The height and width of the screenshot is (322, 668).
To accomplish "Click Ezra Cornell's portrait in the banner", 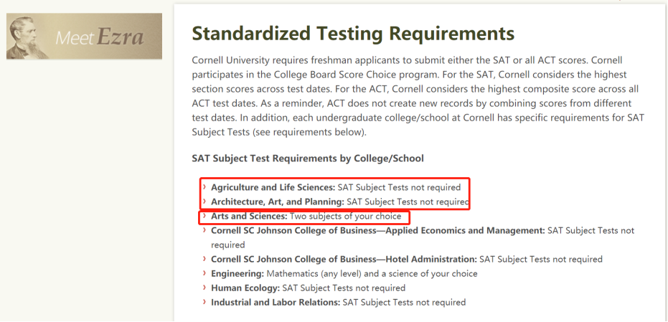I will 28,37.
